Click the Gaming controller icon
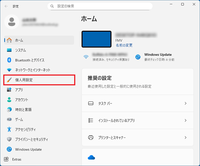The height and width of the screenshot is (166, 200). point(9,119)
